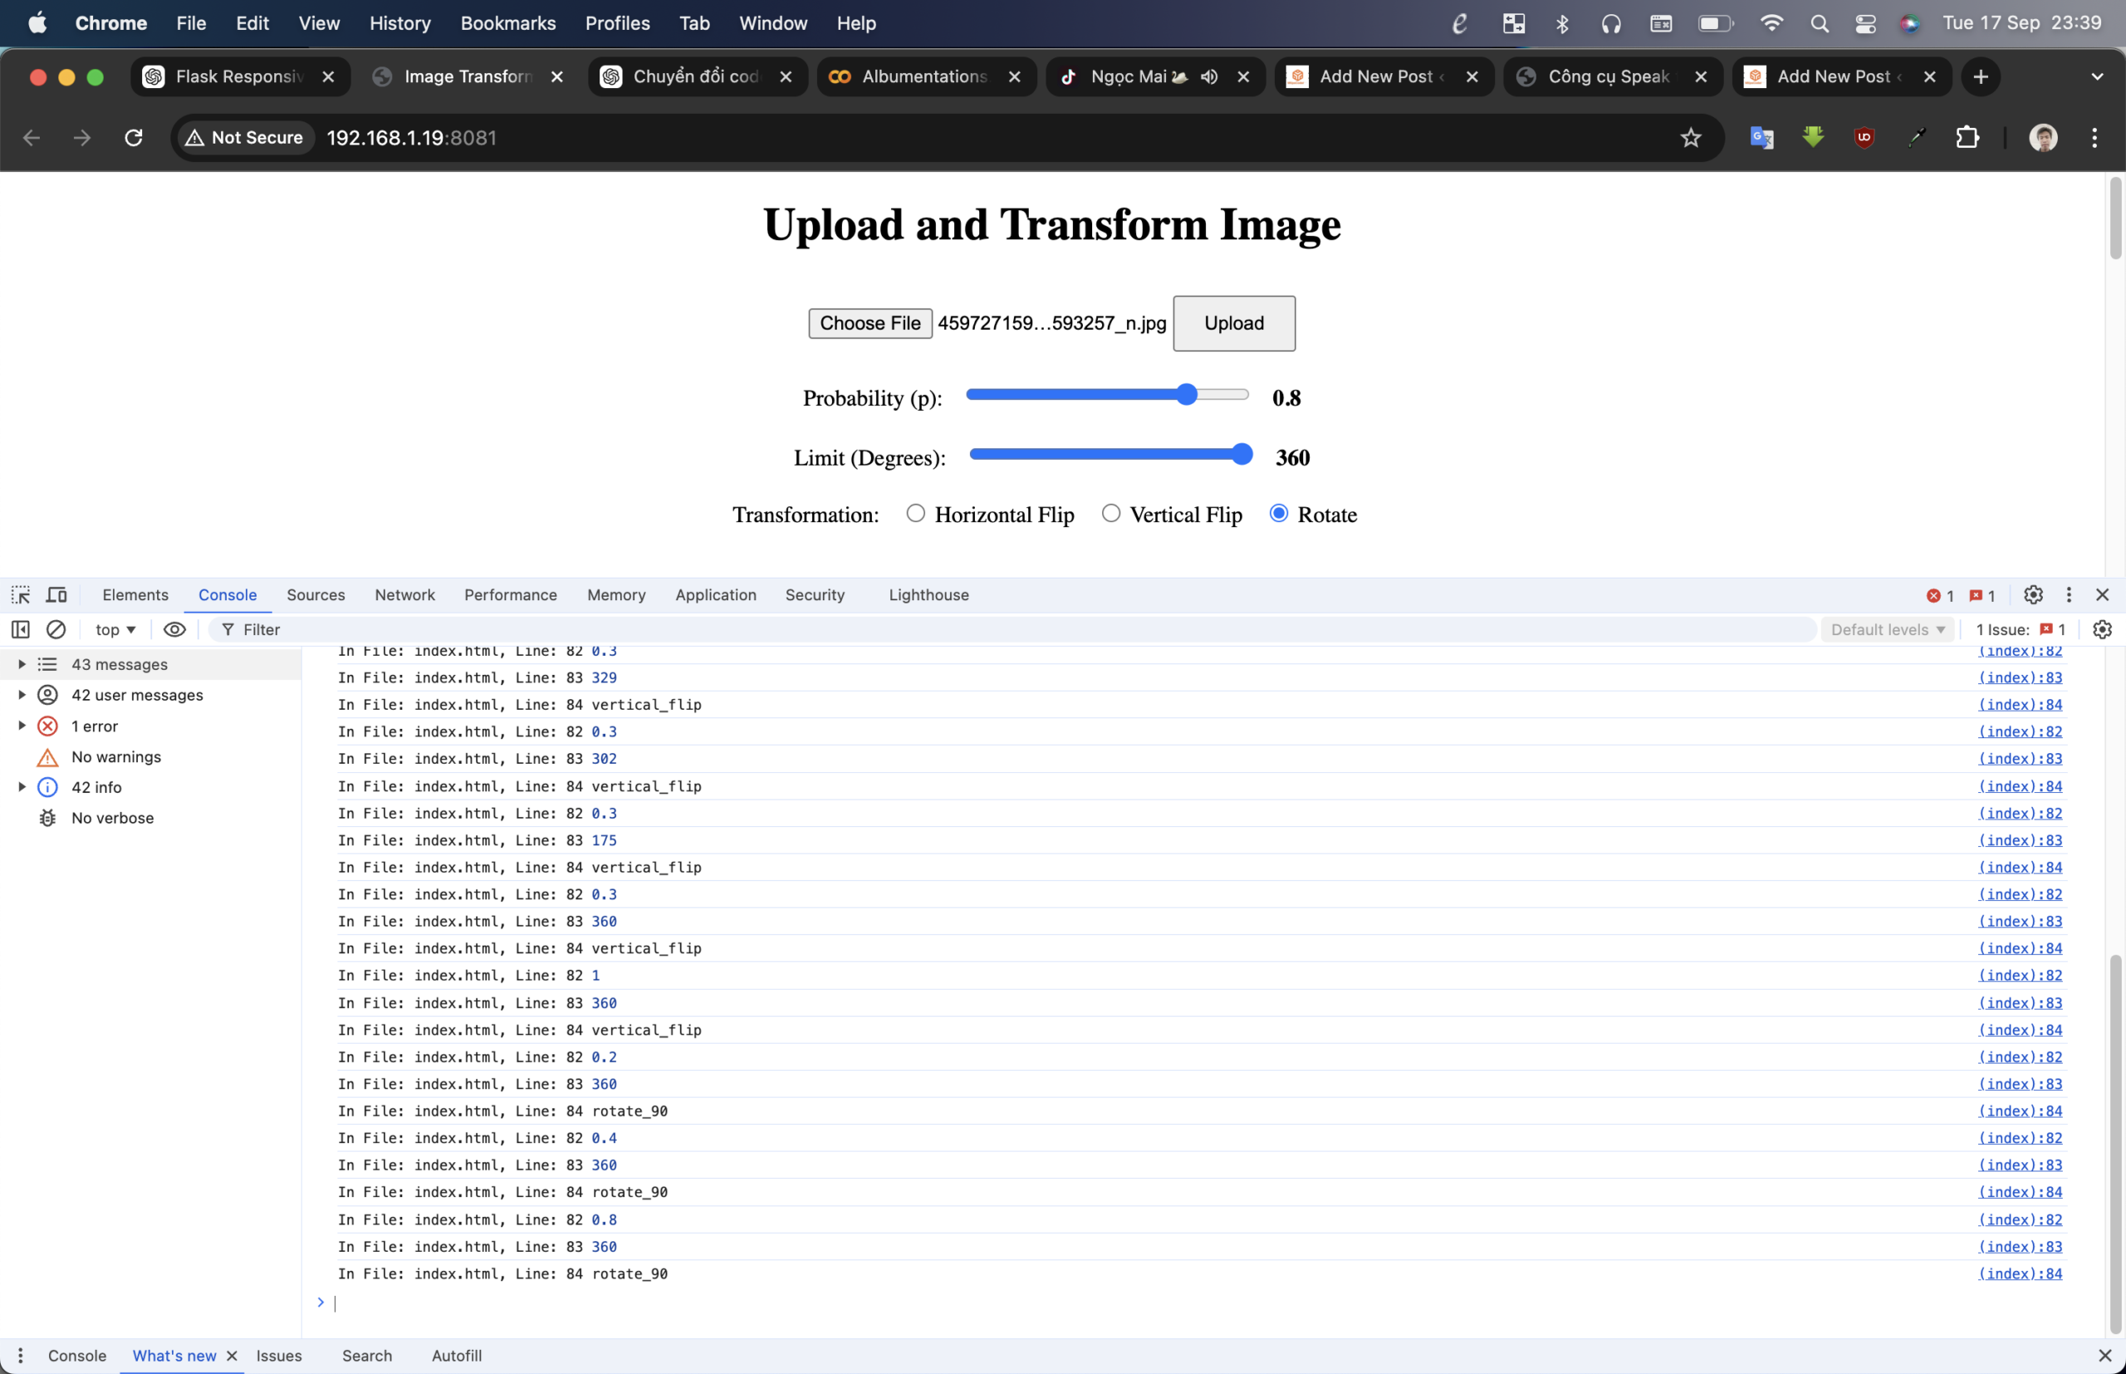Adjust the Probability (p) slider
Viewport: 2126px width, 1374px height.
click(x=1185, y=397)
